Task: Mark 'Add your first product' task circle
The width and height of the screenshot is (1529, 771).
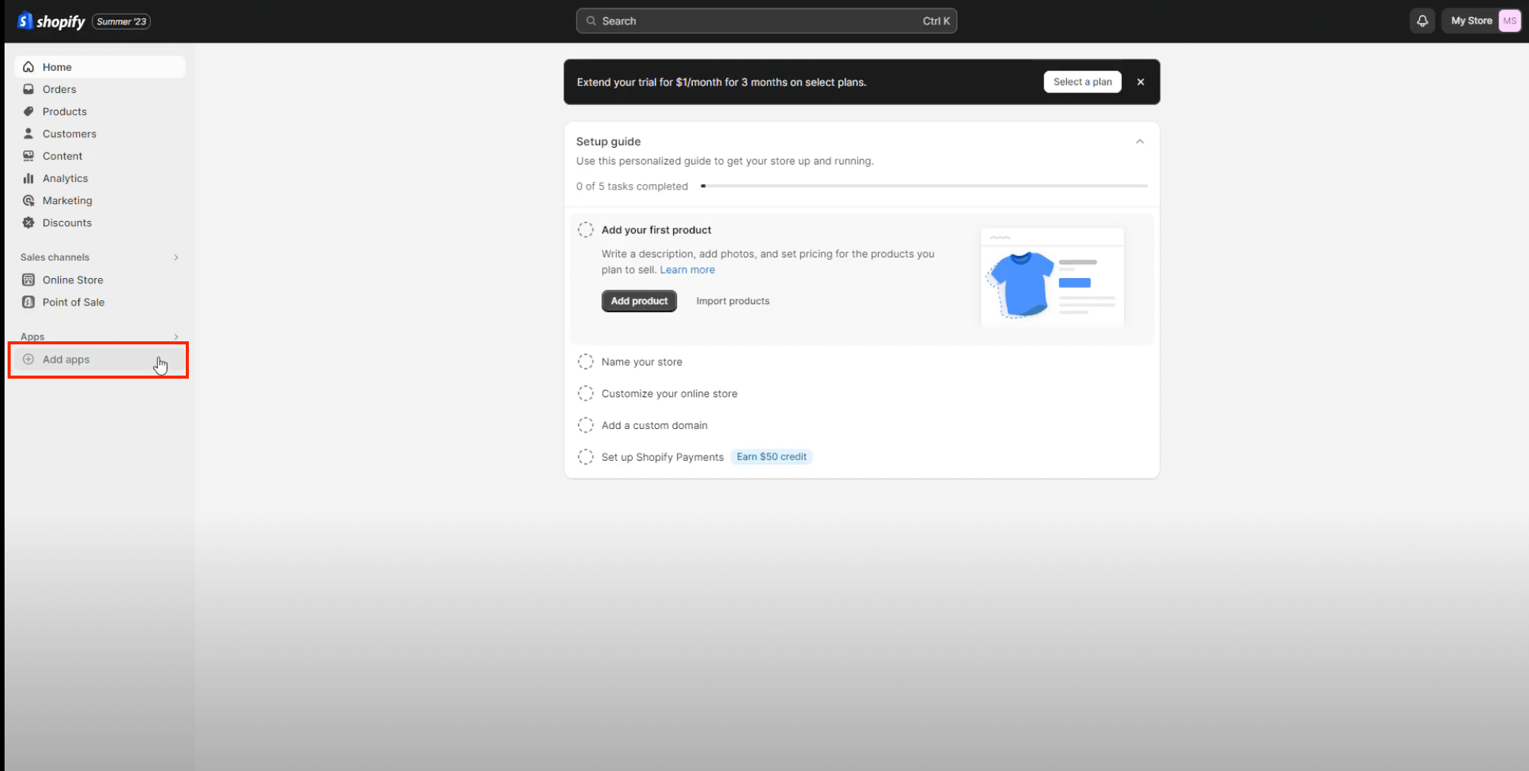Action: click(586, 229)
